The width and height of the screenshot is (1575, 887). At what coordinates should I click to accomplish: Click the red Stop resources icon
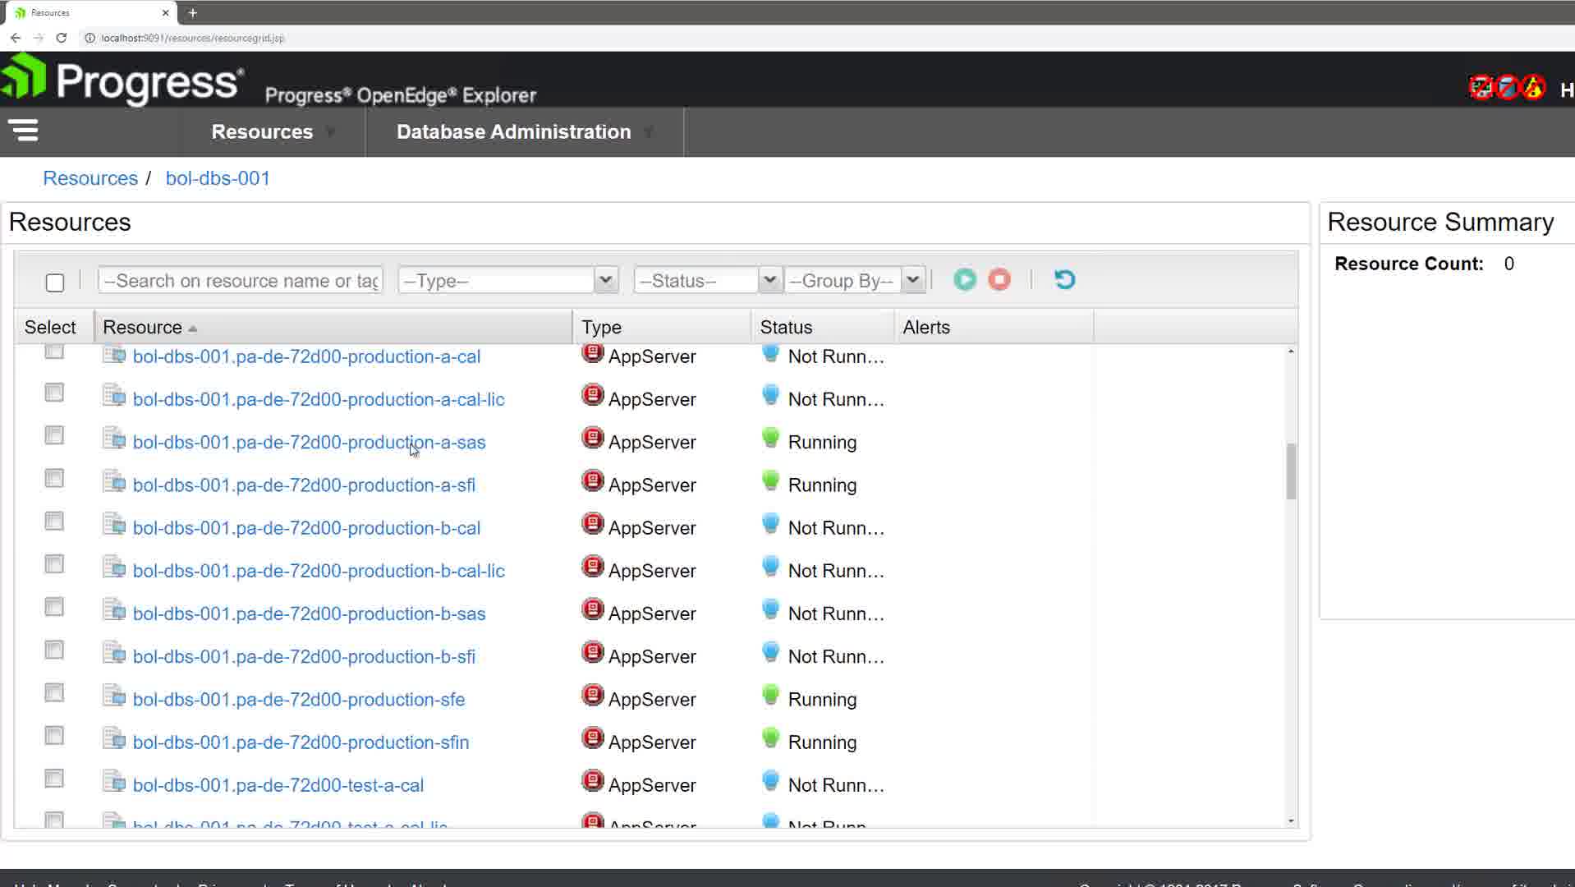[999, 280]
